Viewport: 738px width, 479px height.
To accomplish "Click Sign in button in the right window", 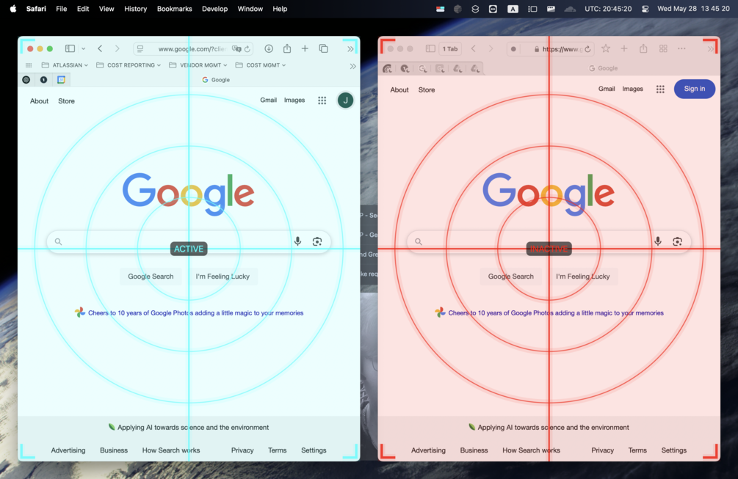I will [694, 89].
